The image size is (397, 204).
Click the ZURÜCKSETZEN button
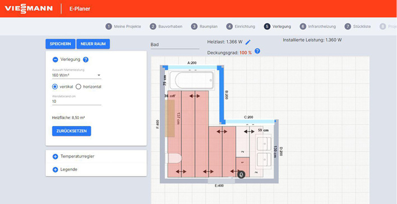pyautogui.click(x=71, y=131)
